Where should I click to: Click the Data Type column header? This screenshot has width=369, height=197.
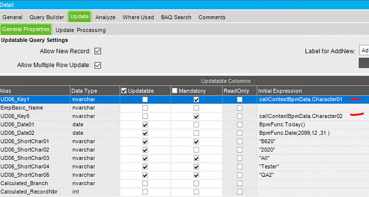click(95, 90)
